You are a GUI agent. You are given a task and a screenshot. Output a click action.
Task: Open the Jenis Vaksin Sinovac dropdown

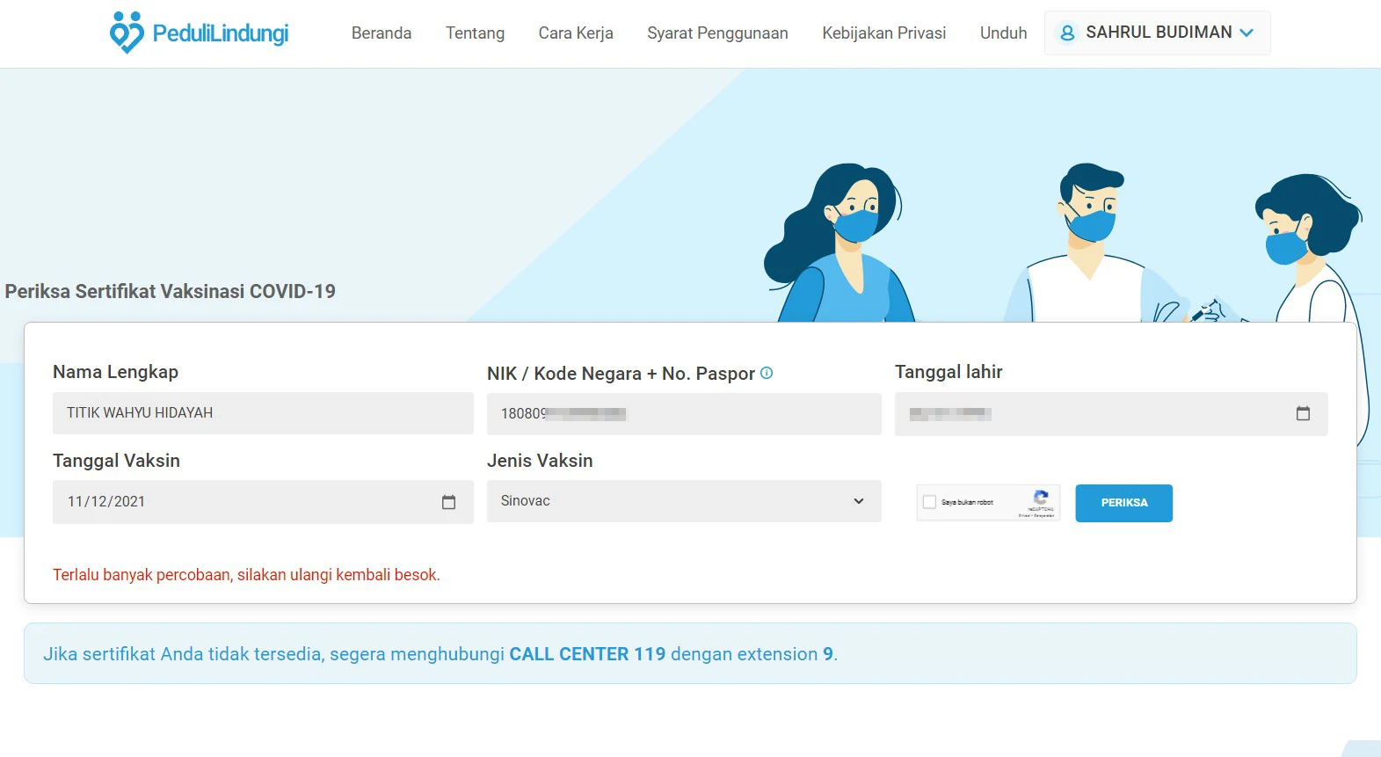click(x=684, y=501)
